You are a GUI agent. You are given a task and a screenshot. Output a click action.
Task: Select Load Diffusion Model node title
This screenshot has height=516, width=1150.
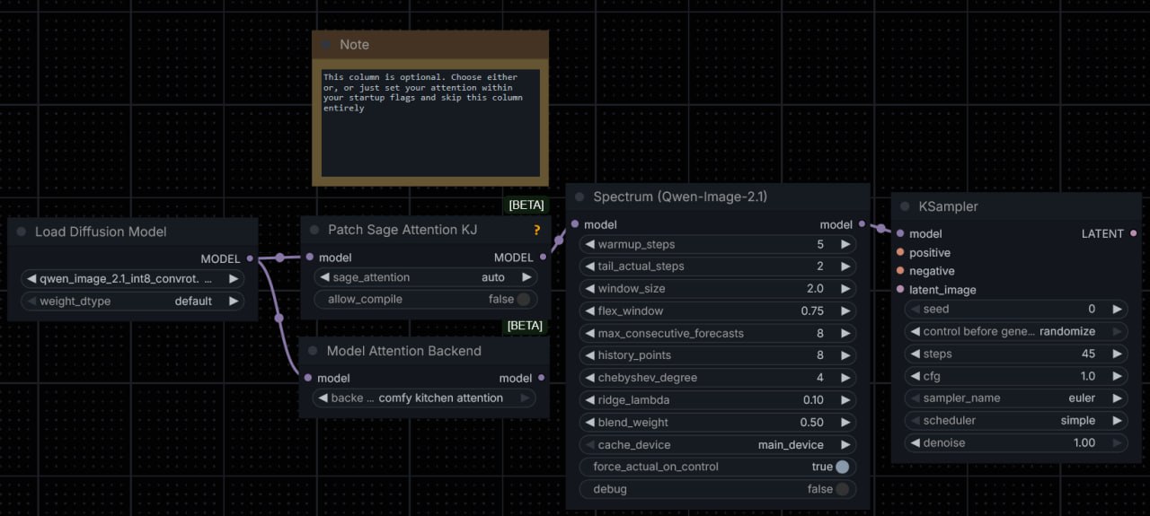[x=101, y=232]
